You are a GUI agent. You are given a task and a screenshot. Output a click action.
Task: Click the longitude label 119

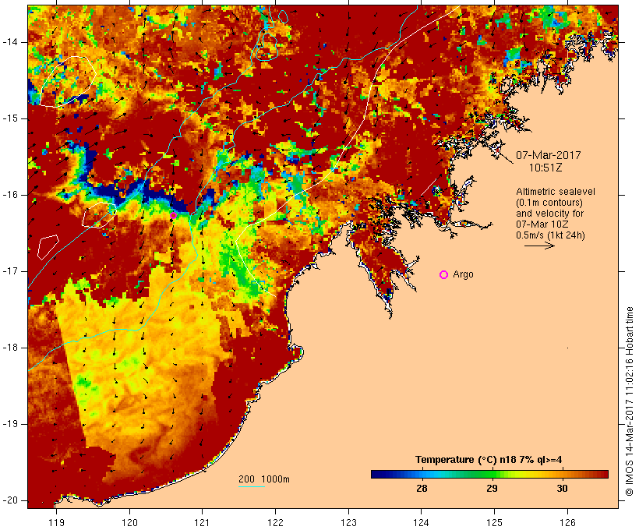(56, 523)
